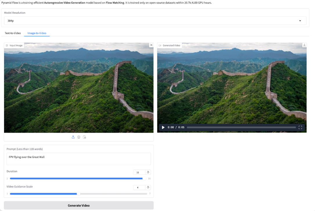Click the Video Guidance Scale number field

coord(139,187)
